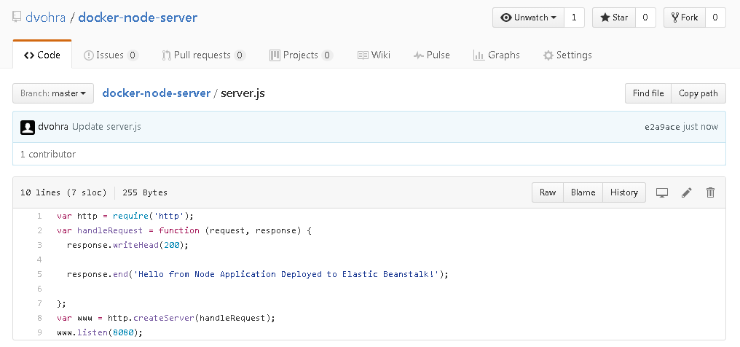Open commit hash e2a9ace
This screenshot has width=740, height=347.
pyautogui.click(x=662, y=127)
